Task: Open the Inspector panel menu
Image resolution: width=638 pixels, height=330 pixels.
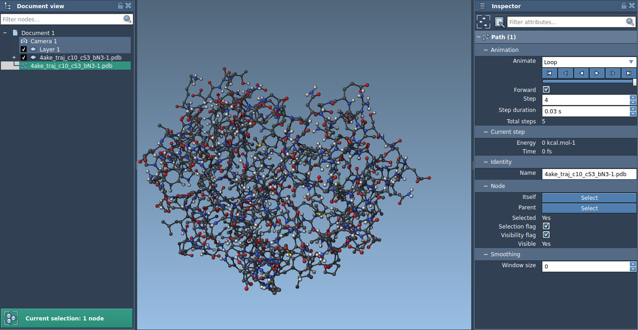Action: tap(482, 6)
